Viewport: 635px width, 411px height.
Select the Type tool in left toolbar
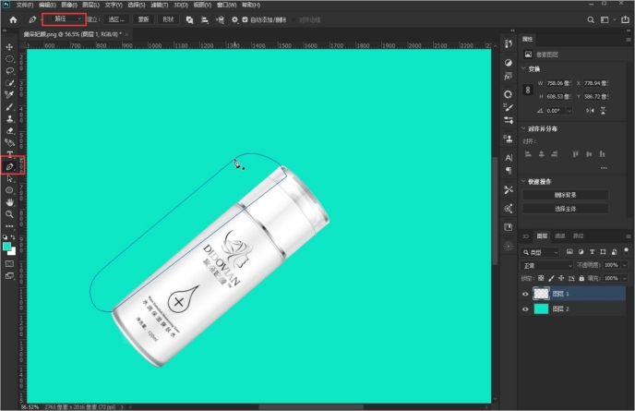pos(9,154)
